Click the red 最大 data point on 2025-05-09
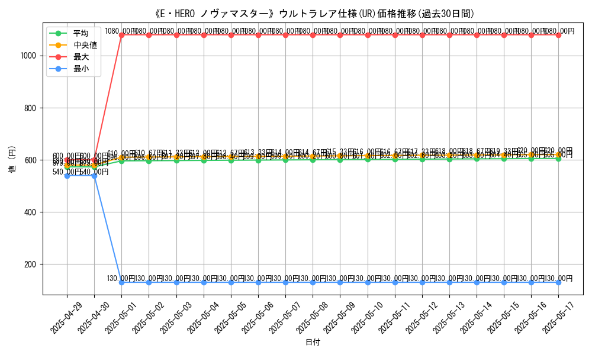Viewport: 592px width, 355px height. (x=340, y=35)
